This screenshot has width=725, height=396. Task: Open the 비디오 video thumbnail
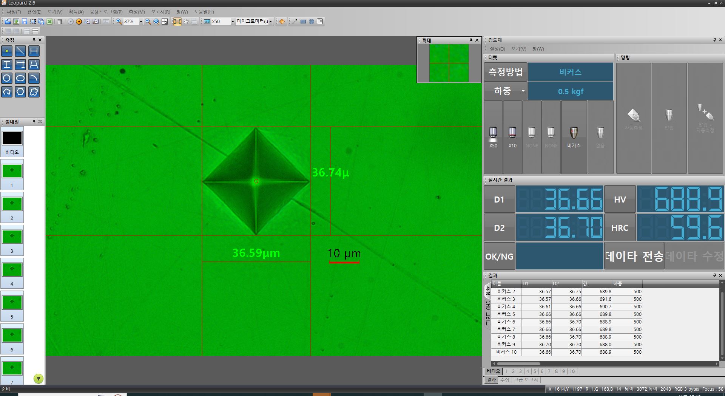[x=12, y=142]
